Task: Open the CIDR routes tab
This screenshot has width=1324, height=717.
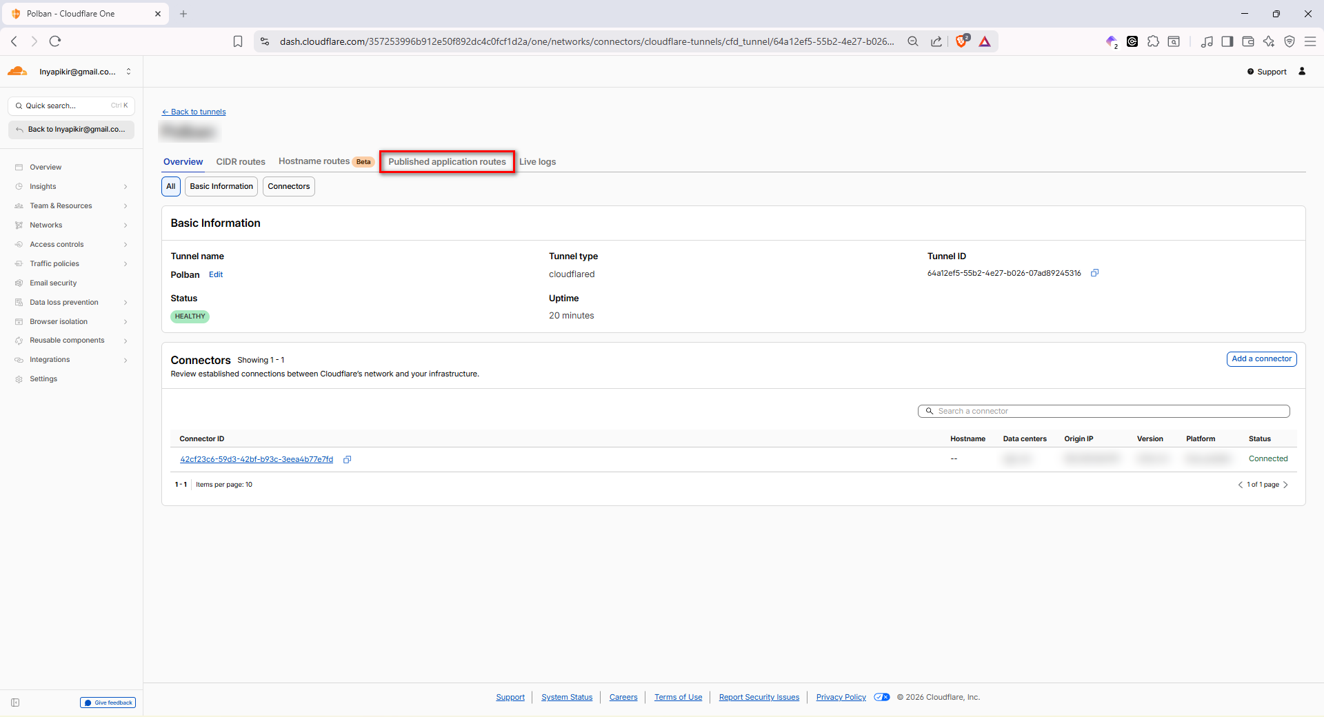Action: 241,162
